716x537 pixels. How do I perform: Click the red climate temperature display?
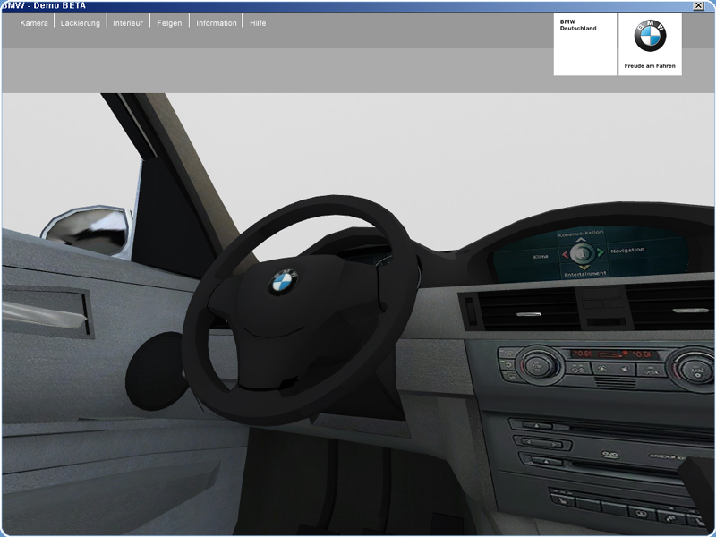(x=612, y=354)
